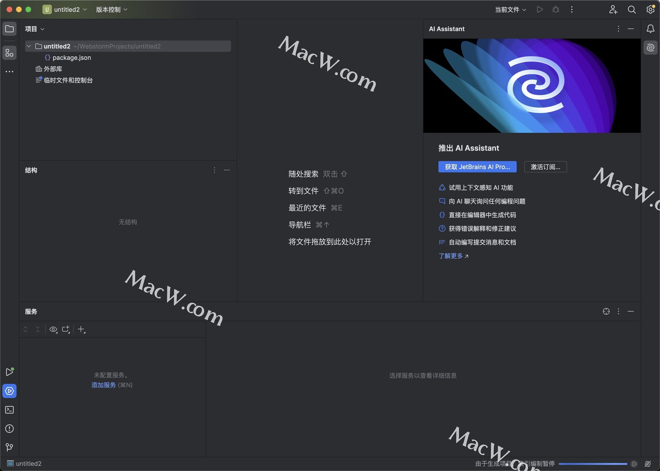This screenshot has width=660, height=471.
Task: Open the Structure tool window sidebar icon
Action: 9,53
